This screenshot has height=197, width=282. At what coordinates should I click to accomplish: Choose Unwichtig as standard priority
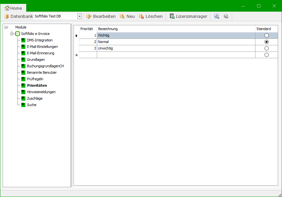(x=266, y=49)
